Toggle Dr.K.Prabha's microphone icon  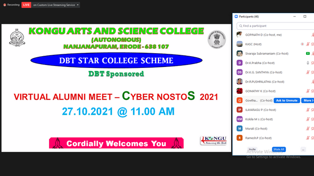tap(308, 63)
